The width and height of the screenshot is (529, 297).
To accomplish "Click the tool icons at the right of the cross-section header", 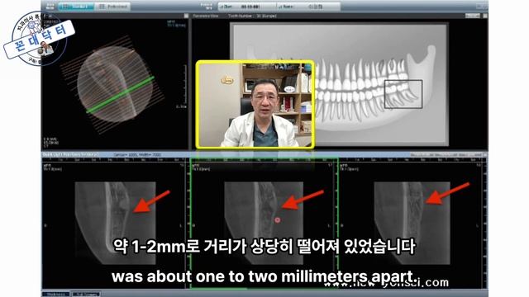I will click(446, 155).
